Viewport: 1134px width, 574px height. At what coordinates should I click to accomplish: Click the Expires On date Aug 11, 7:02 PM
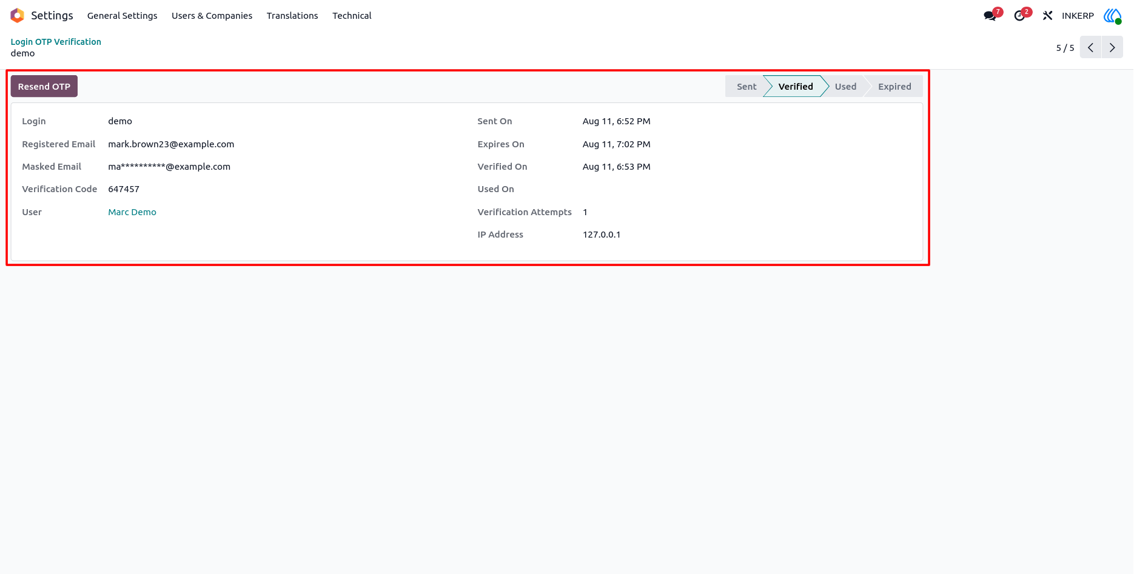point(616,144)
